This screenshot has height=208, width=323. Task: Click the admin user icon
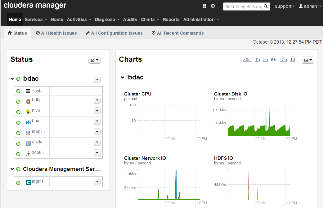pos(301,6)
